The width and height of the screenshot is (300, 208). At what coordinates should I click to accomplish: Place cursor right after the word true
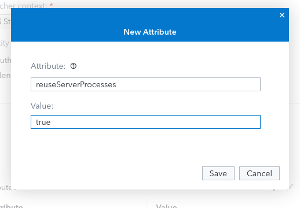(x=51, y=122)
